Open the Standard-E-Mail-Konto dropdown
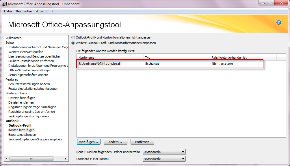The width and height of the screenshot is (290, 166). (164, 159)
